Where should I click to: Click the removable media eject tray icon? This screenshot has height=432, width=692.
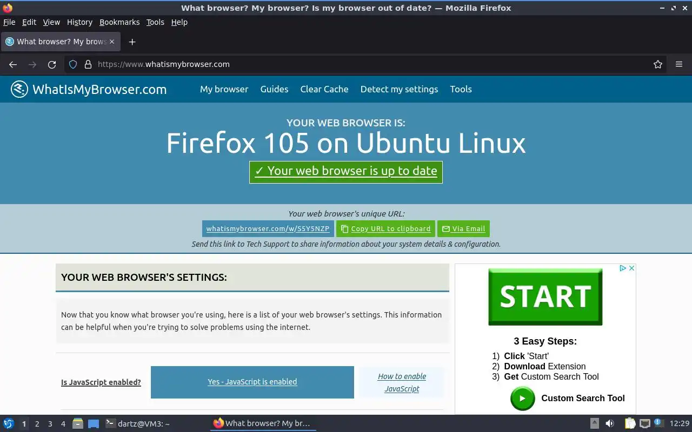594,423
